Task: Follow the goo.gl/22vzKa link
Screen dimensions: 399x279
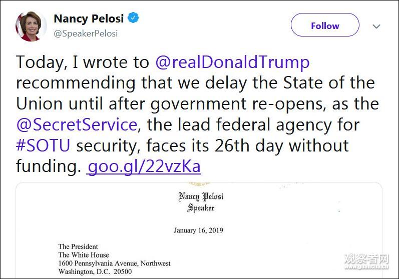Action: [144, 166]
